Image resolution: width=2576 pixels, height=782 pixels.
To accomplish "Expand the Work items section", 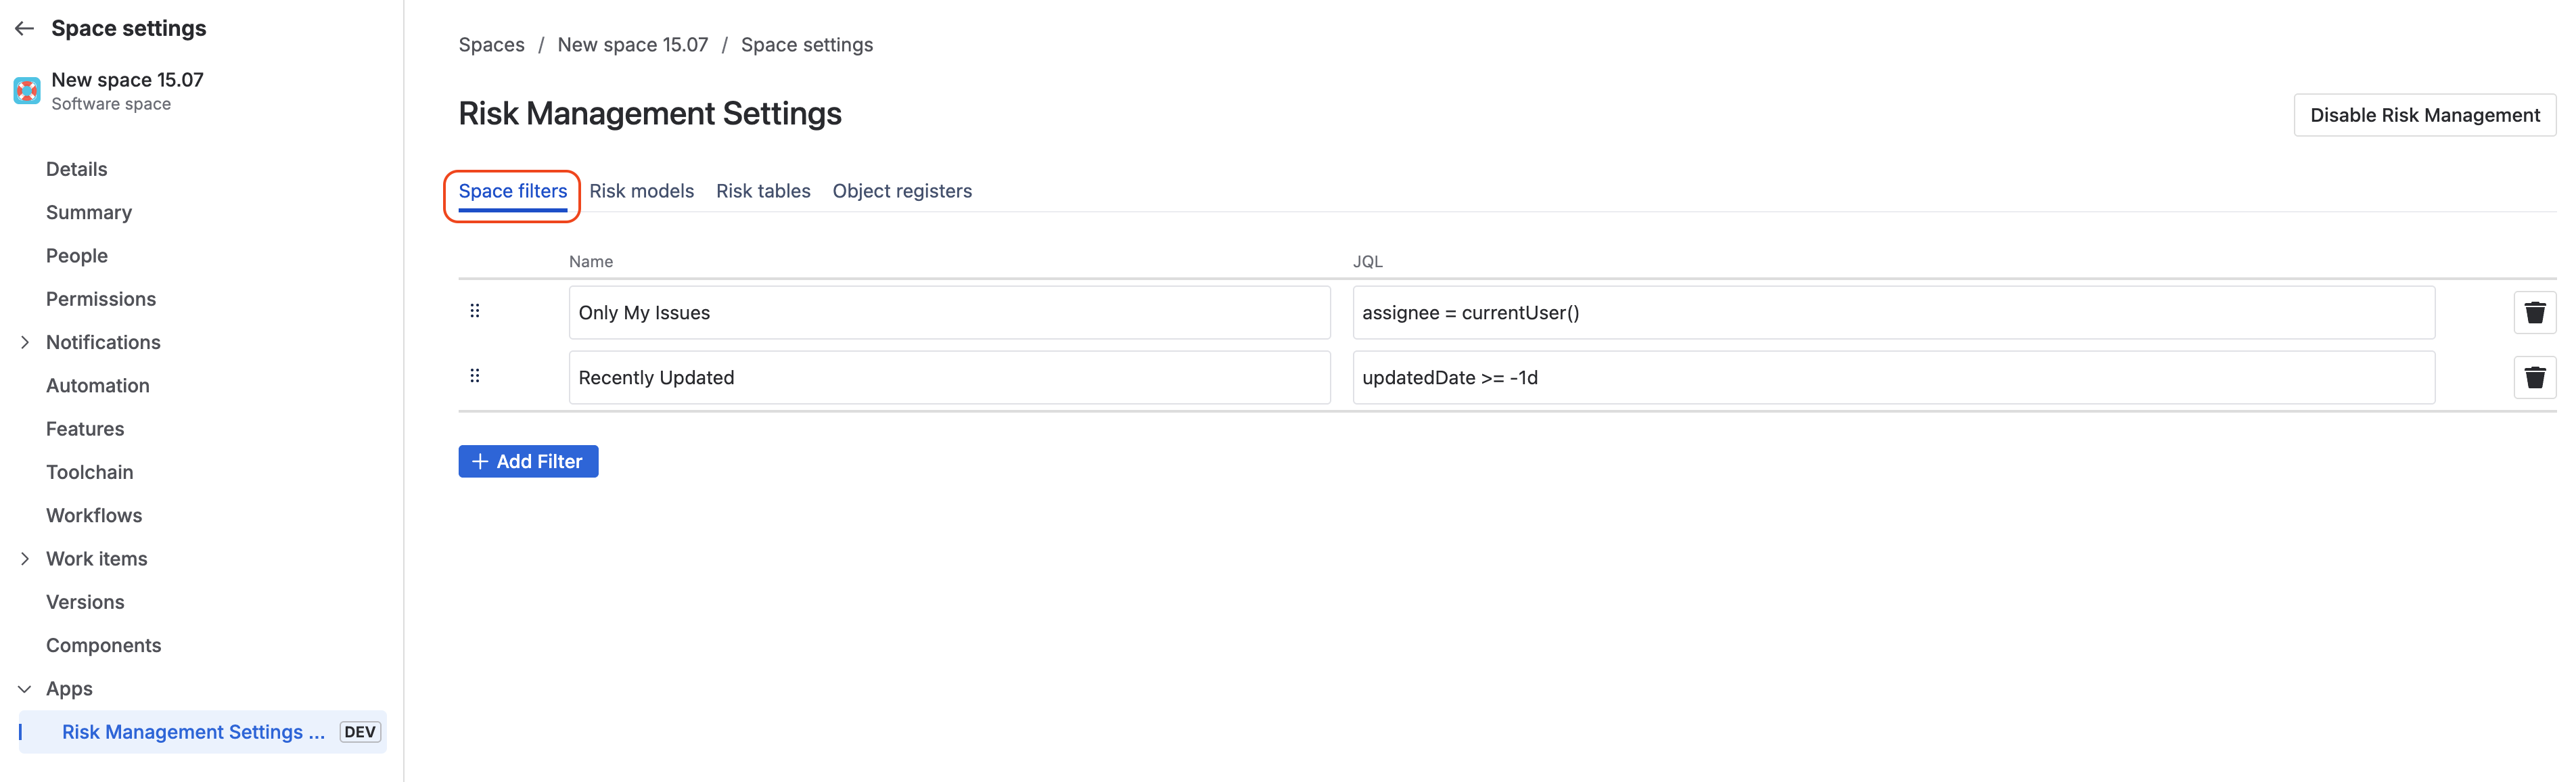I will (x=25, y=559).
